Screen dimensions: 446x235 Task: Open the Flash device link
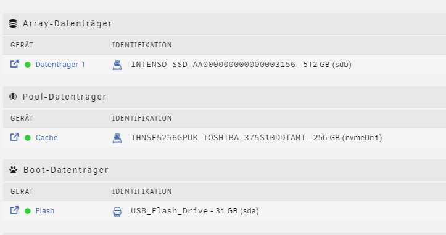click(44, 211)
